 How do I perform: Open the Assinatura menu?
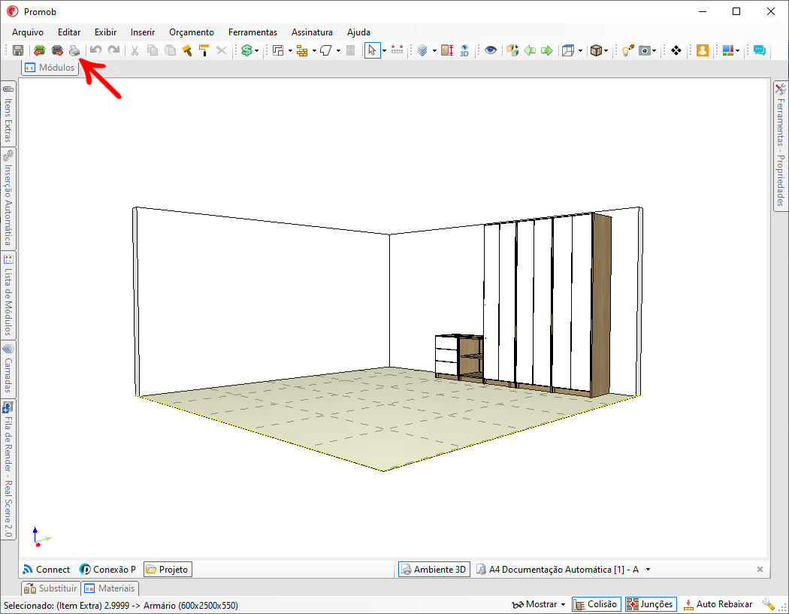(x=312, y=32)
